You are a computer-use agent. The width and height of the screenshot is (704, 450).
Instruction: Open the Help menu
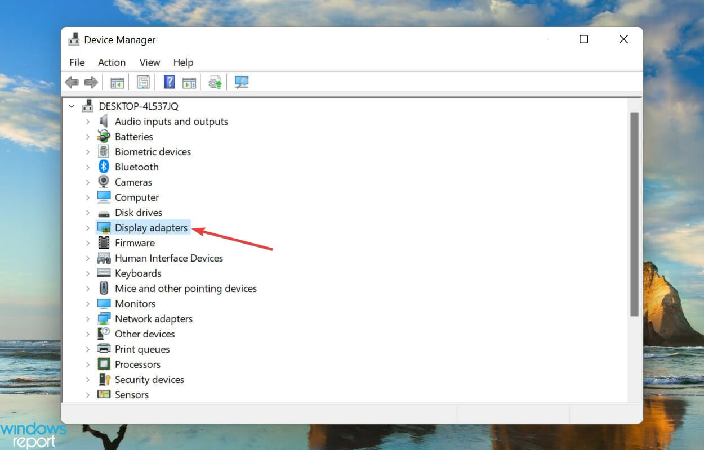pos(183,62)
